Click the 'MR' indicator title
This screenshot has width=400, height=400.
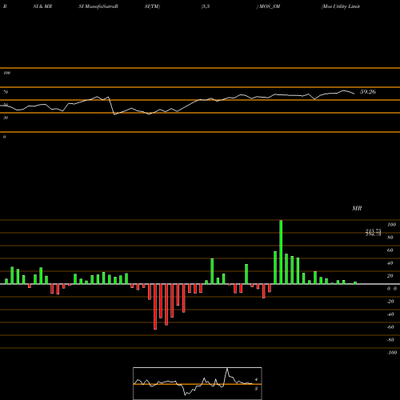point(357,208)
